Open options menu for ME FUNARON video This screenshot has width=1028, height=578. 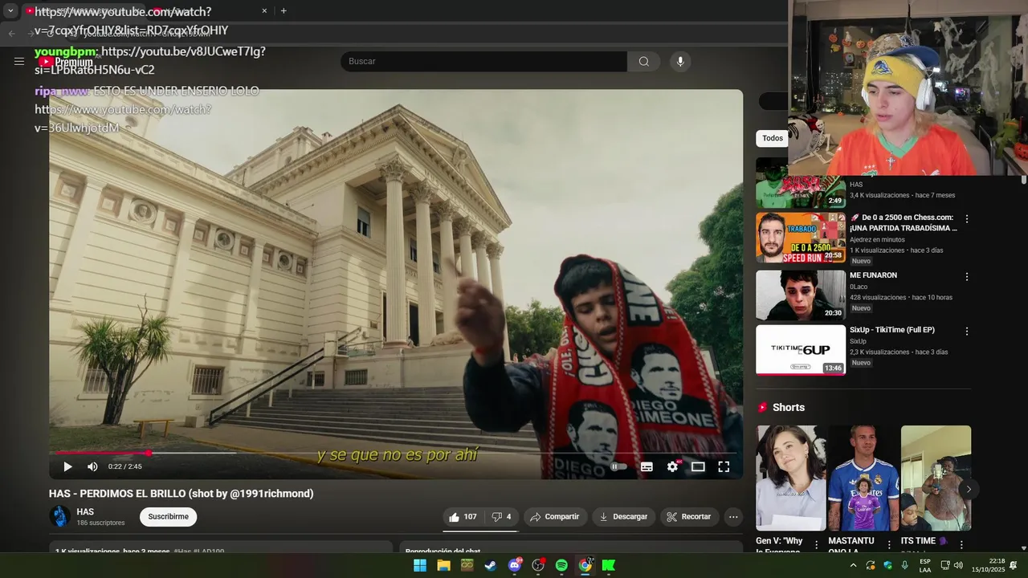coord(967,277)
